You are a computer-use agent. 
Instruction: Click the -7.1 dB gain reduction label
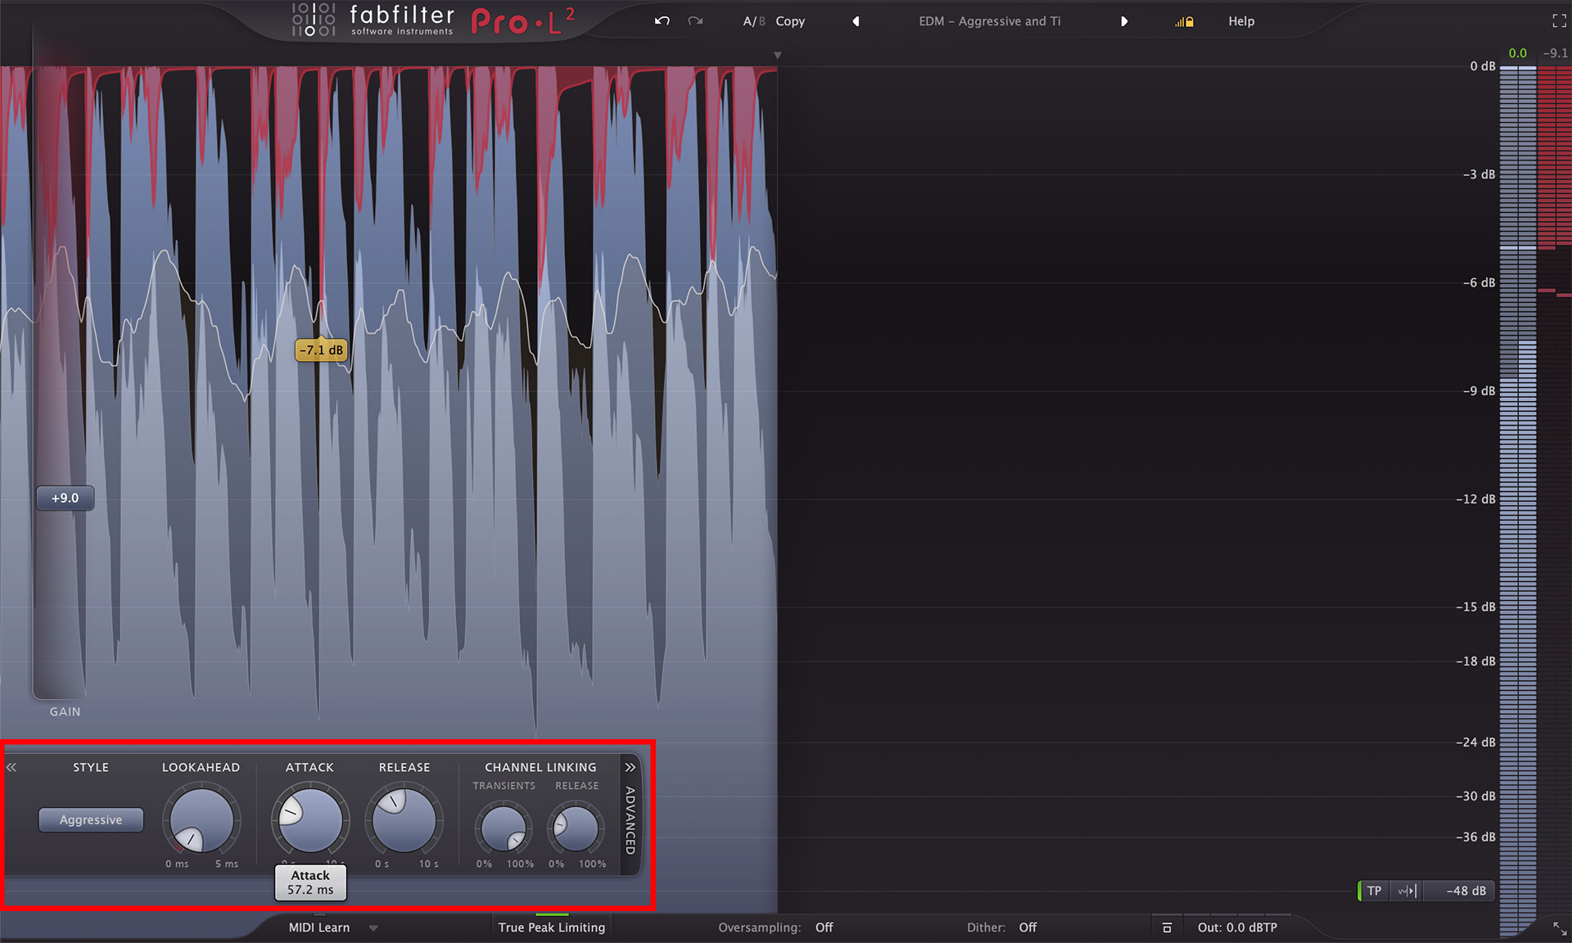(x=321, y=350)
